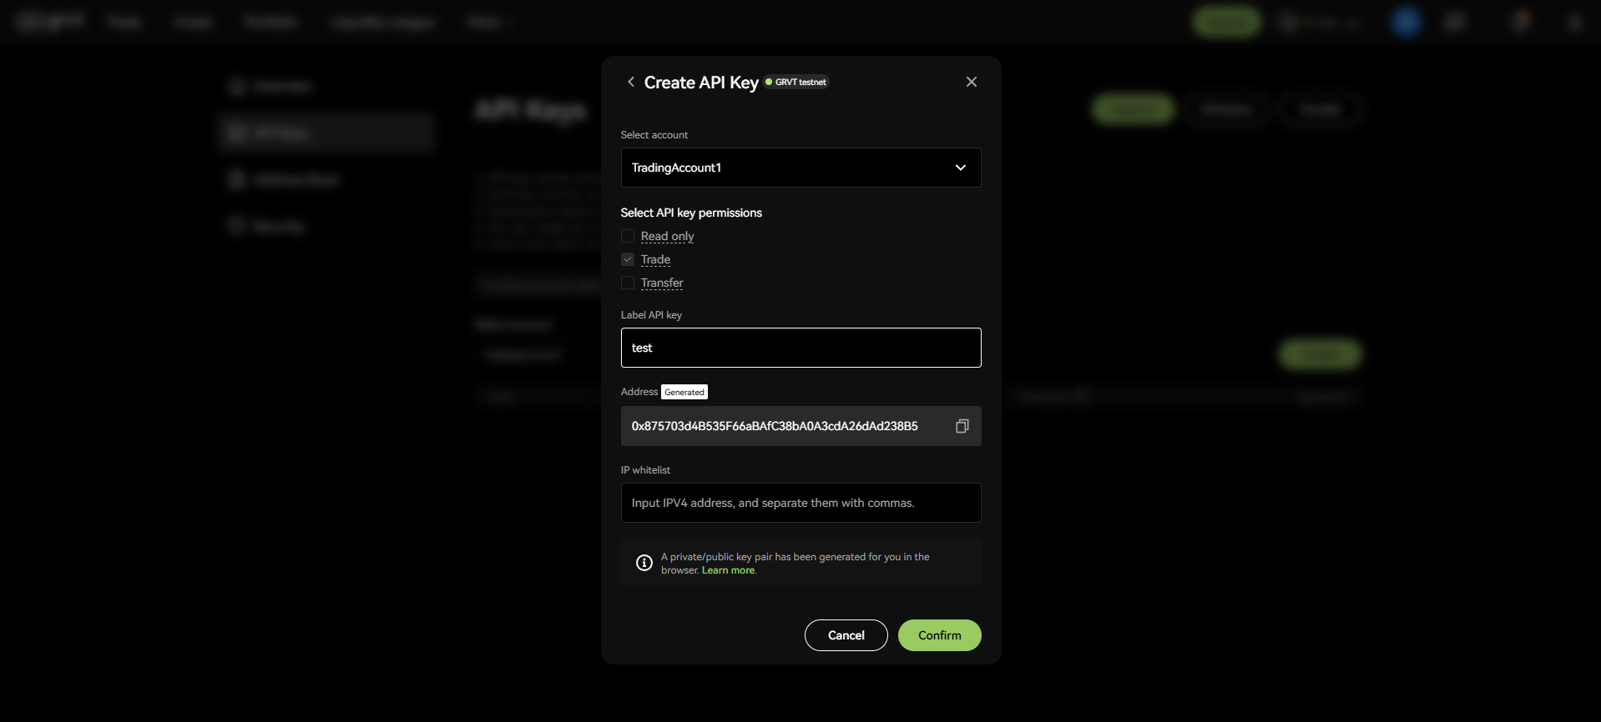
Task: Select the generated 0x address text
Action: 774,426
